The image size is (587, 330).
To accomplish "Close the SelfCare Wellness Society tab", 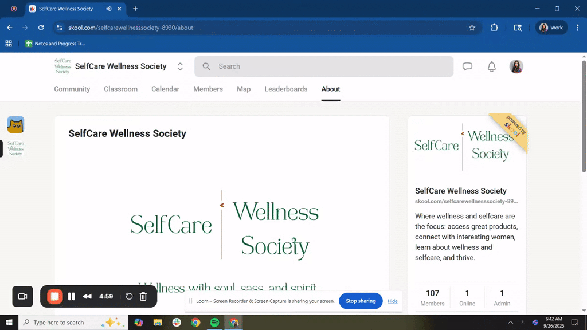I will [x=119, y=9].
